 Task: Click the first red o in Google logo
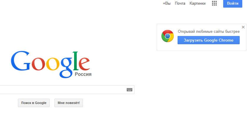[39, 64]
